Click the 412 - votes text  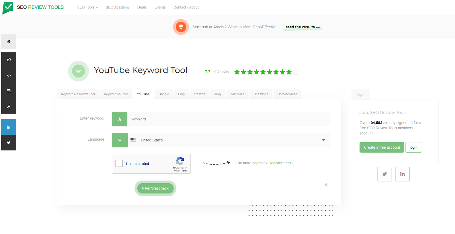tap(222, 72)
